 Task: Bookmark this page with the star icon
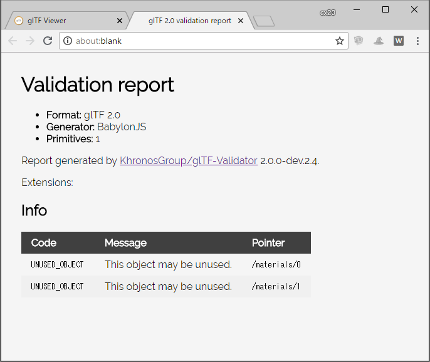coord(340,41)
